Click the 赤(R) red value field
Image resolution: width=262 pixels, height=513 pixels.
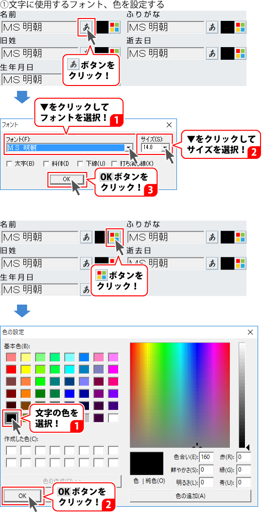tap(244, 457)
